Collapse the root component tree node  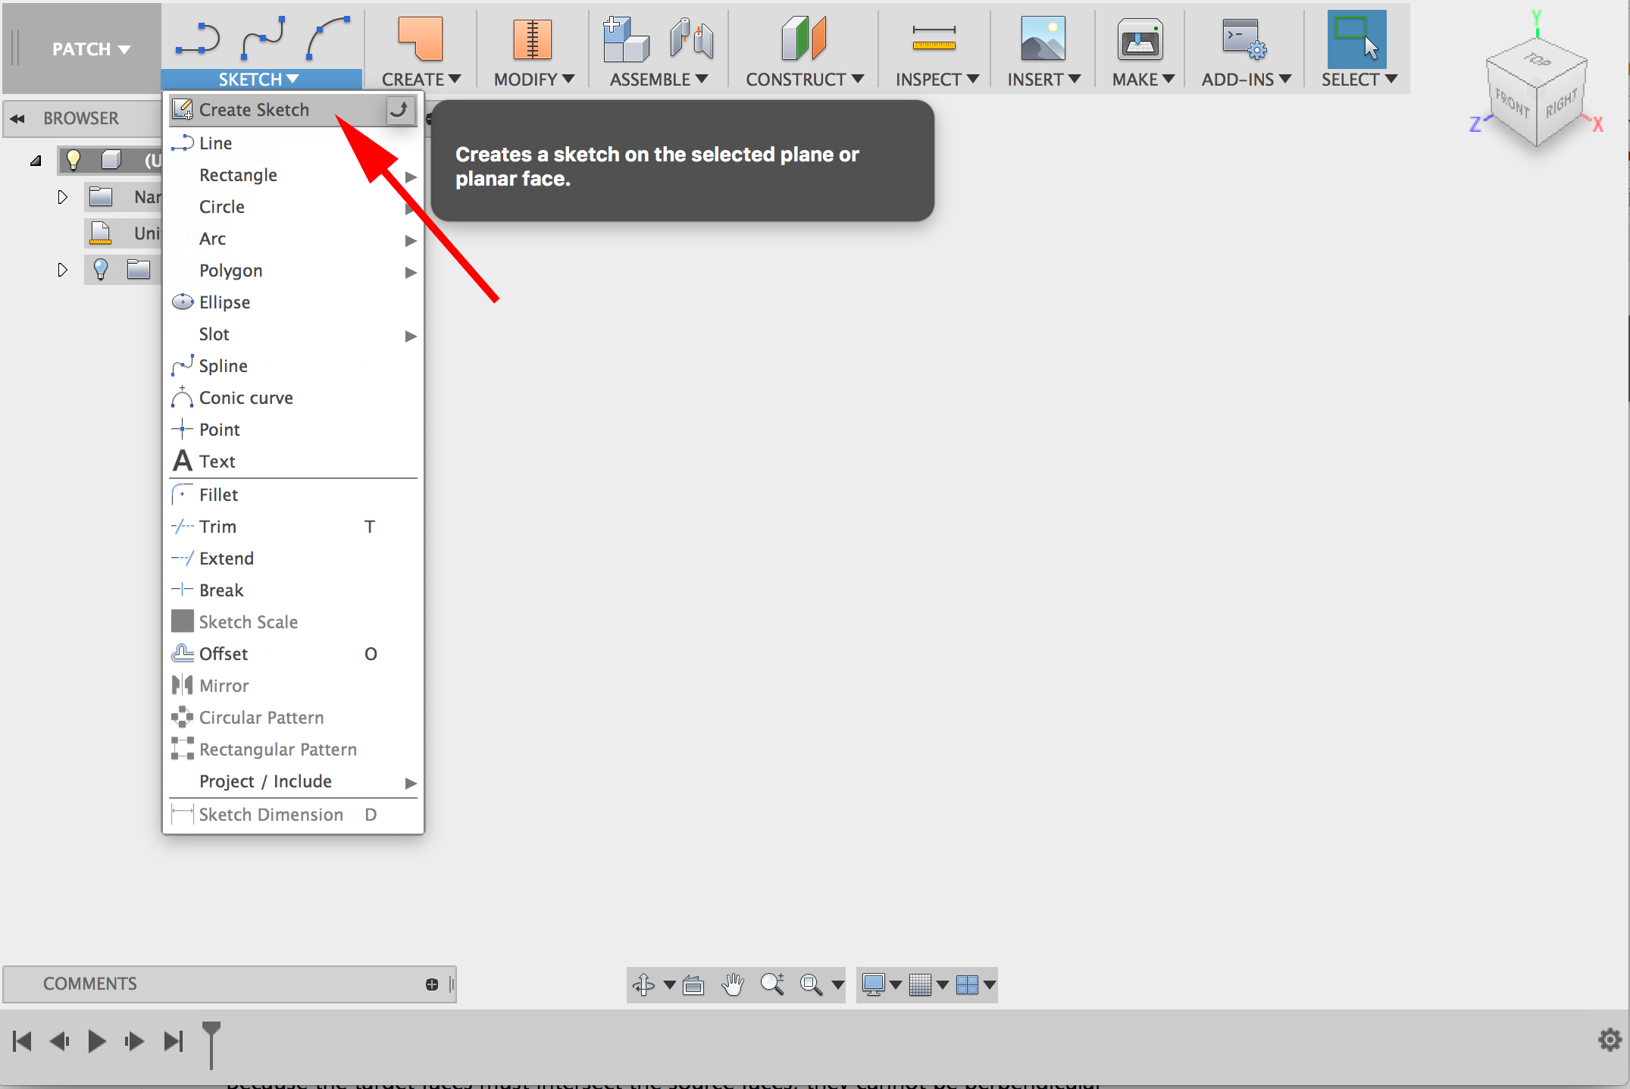tap(36, 161)
